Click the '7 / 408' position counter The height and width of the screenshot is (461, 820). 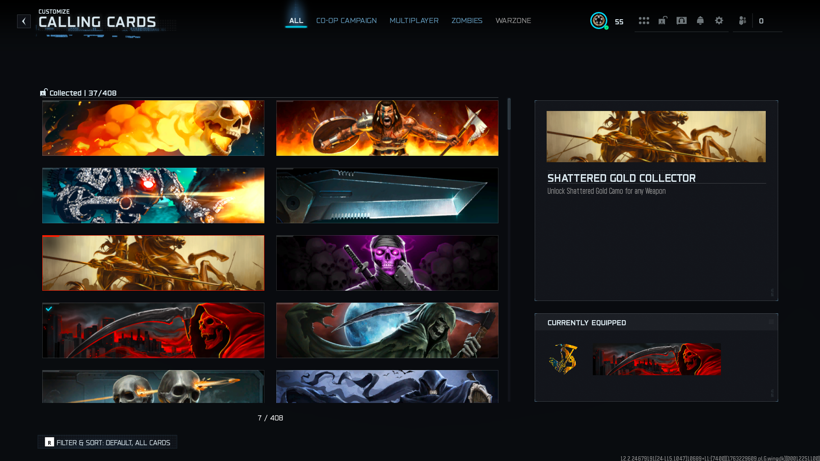[x=270, y=418]
